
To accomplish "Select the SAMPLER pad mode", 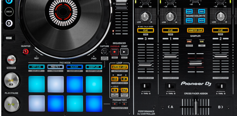I will pos(94,67).
